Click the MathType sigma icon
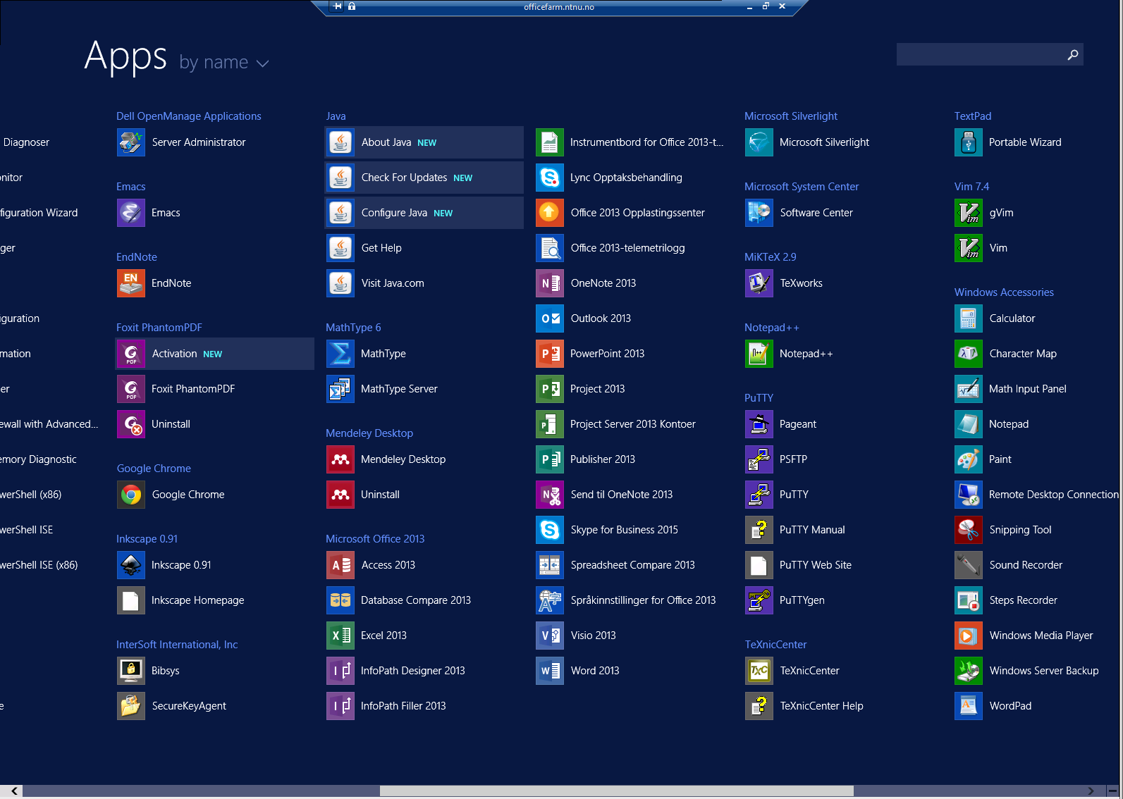1123x799 pixels. click(340, 354)
